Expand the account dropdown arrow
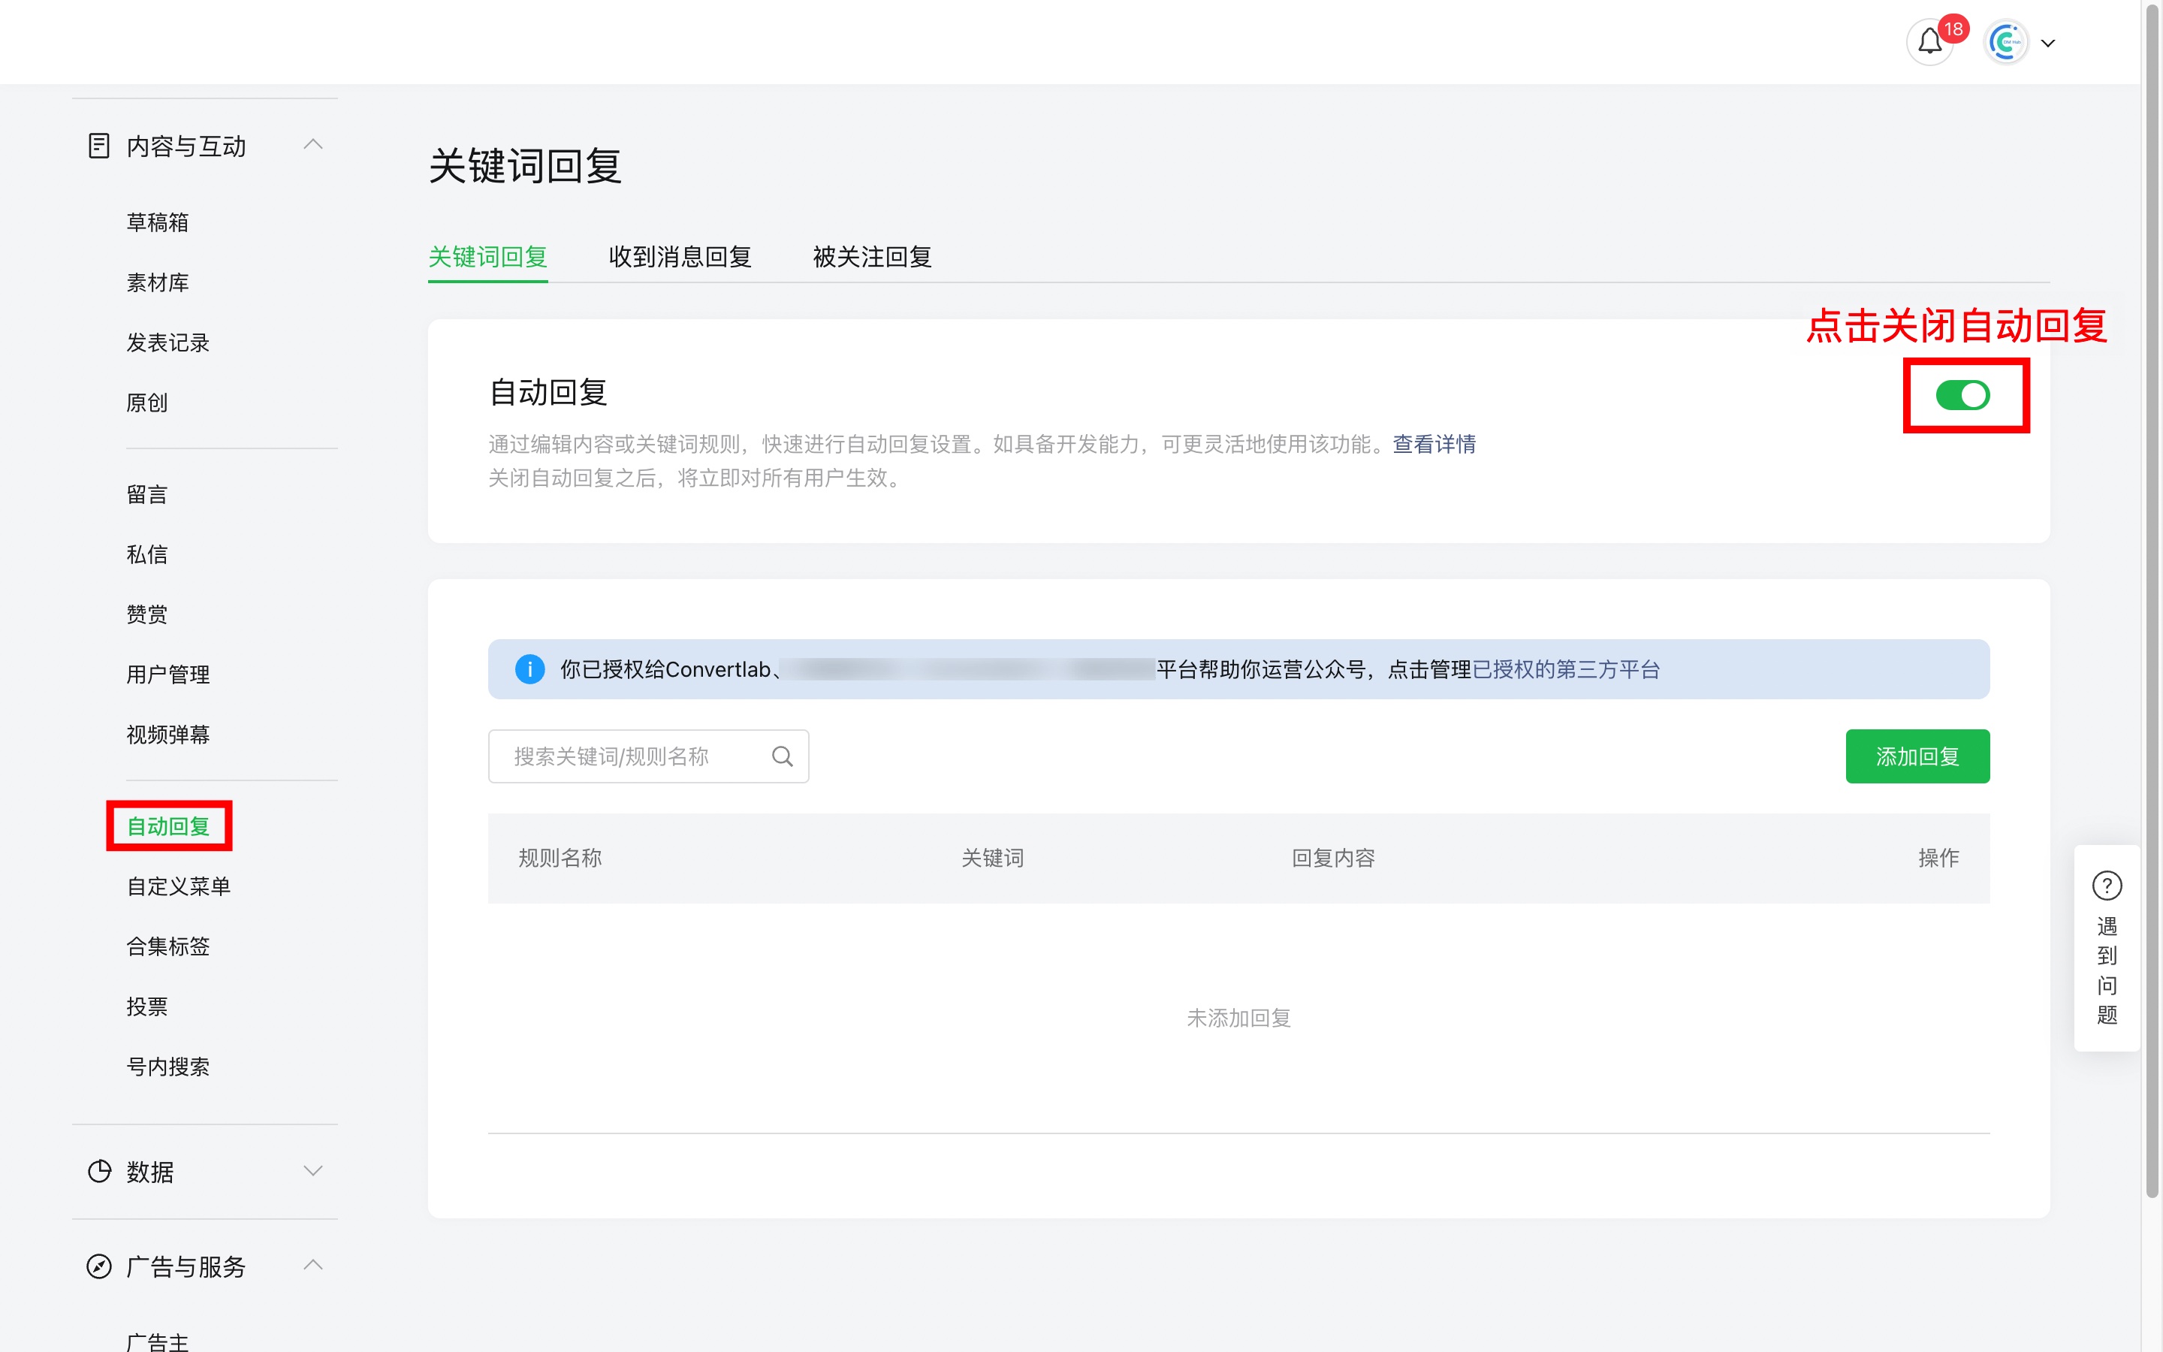Screen dimensions: 2163x1352 (x=2047, y=43)
